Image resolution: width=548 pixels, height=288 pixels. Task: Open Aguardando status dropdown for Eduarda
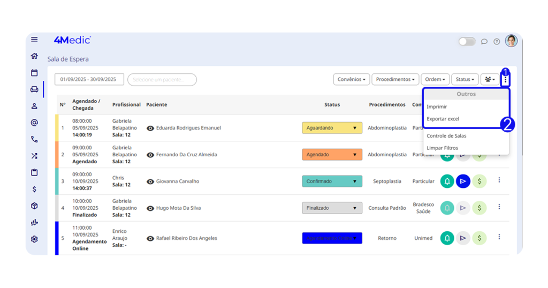(x=332, y=128)
